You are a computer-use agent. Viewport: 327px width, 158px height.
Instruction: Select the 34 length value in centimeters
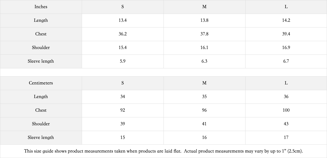pos(123,97)
